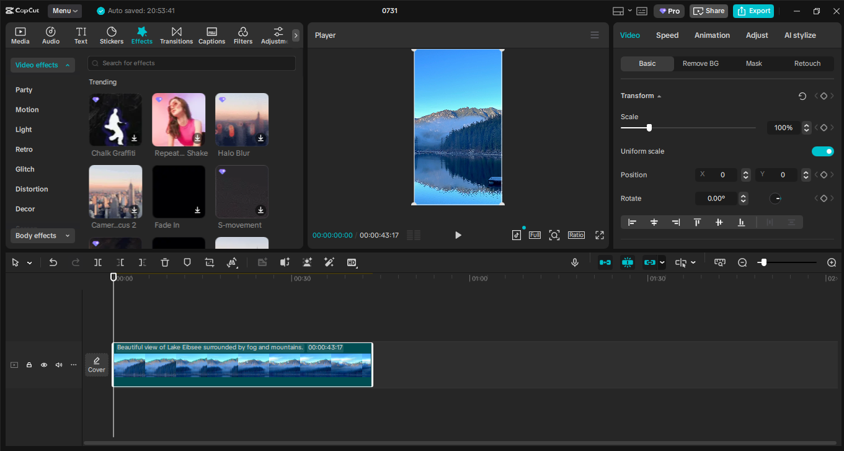Select the Stickers panel

tap(112, 35)
